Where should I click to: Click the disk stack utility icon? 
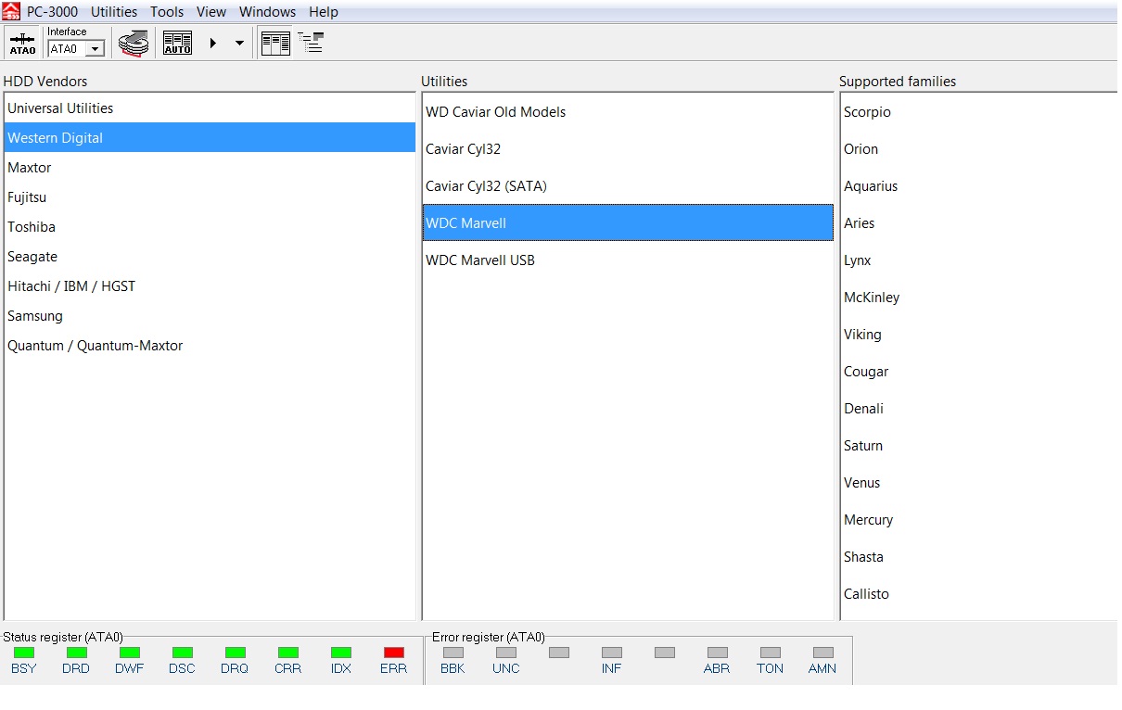pyautogui.click(x=134, y=44)
